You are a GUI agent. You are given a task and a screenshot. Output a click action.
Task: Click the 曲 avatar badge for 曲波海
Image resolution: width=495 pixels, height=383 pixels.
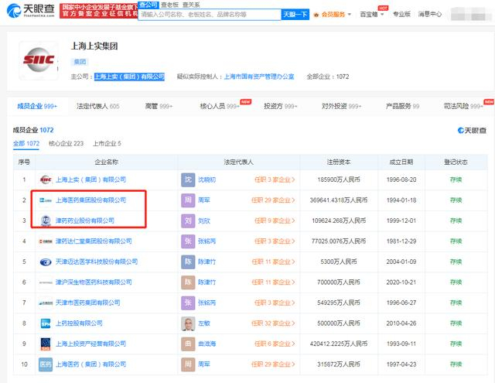(188, 344)
